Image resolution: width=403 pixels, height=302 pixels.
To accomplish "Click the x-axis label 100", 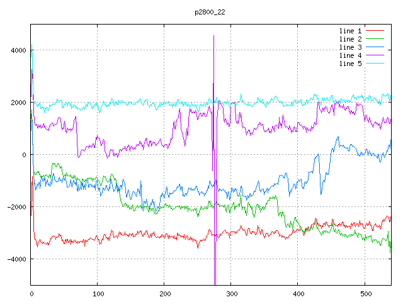I will click(x=98, y=294).
